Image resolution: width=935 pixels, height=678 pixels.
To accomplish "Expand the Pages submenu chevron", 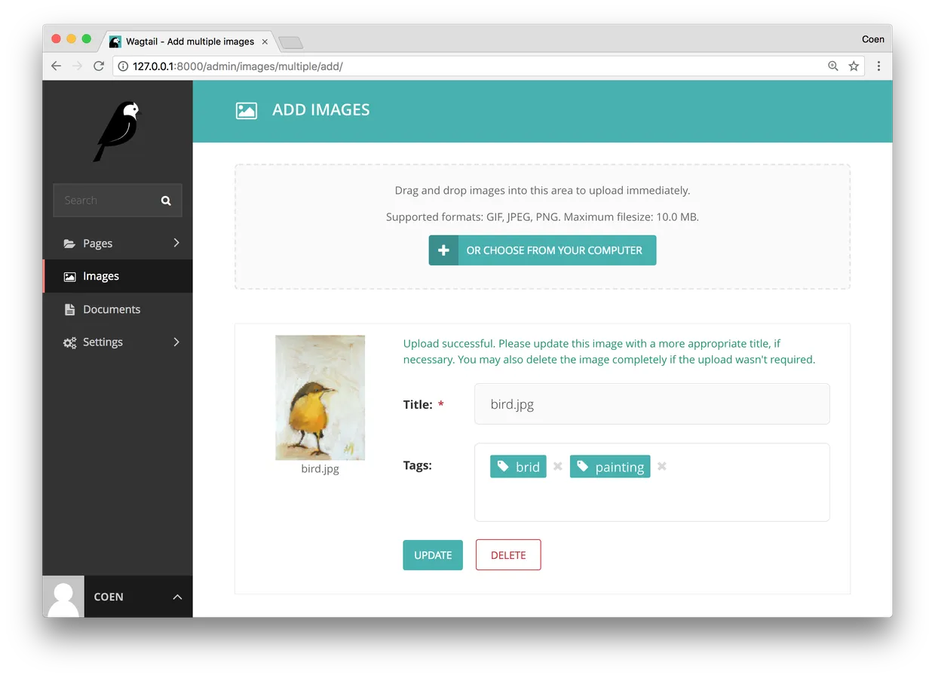I will click(x=176, y=243).
